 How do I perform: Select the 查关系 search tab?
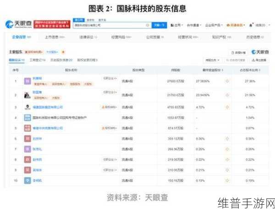point(102,20)
